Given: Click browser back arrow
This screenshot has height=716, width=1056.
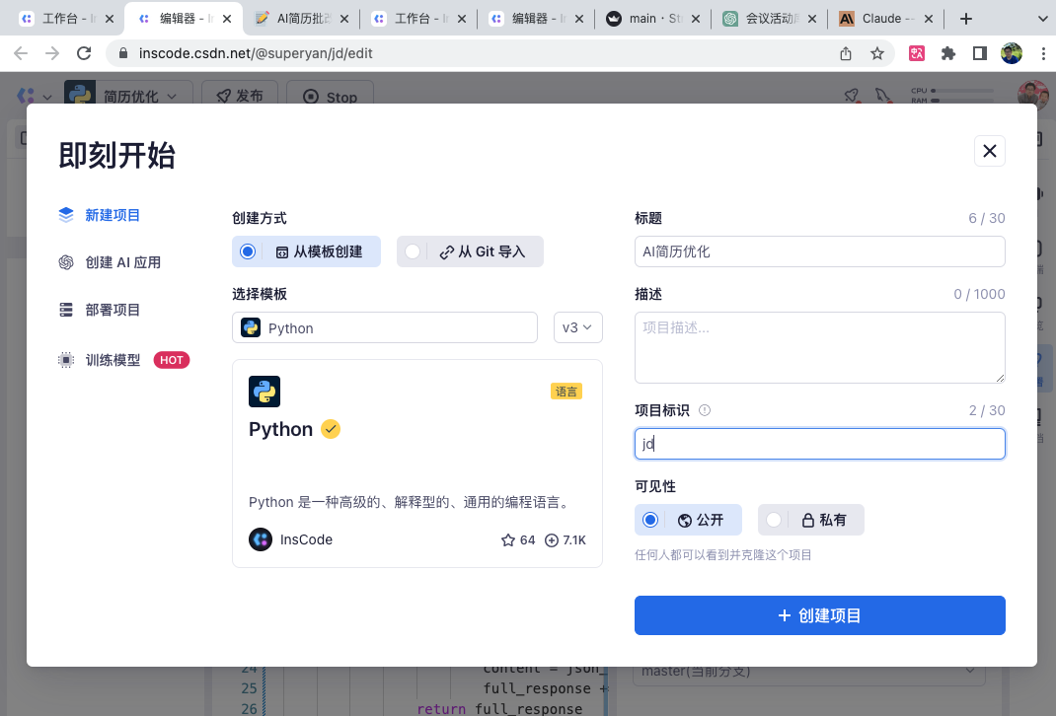Looking at the screenshot, I should click(x=21, y=53).
